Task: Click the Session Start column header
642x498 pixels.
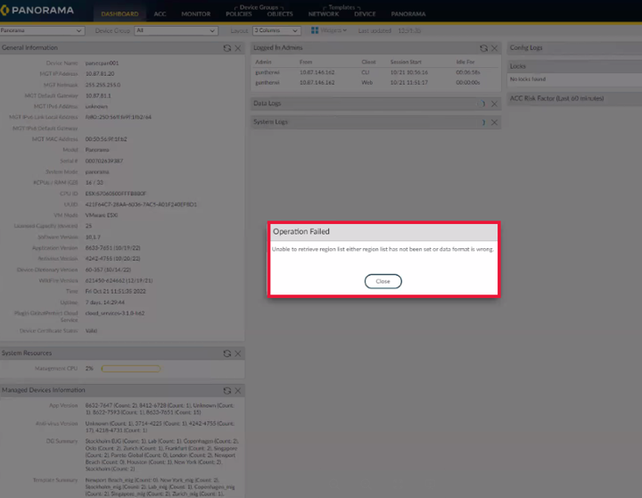Action: point(406,62)
